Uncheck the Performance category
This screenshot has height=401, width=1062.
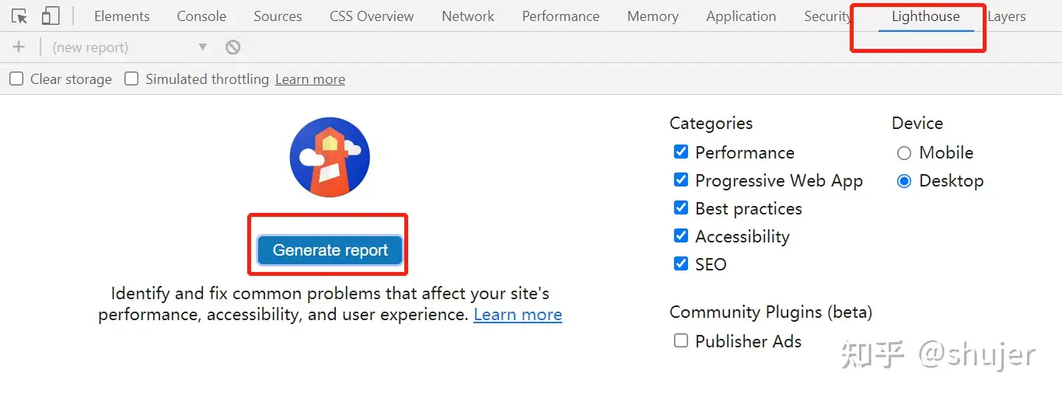[x=681, y=152]
